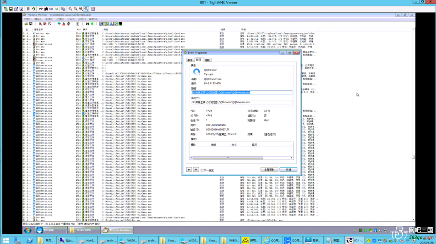Select Process Monitor on remote taskbar
This screenshot has height=244, width=436.
tap(117, 230)
